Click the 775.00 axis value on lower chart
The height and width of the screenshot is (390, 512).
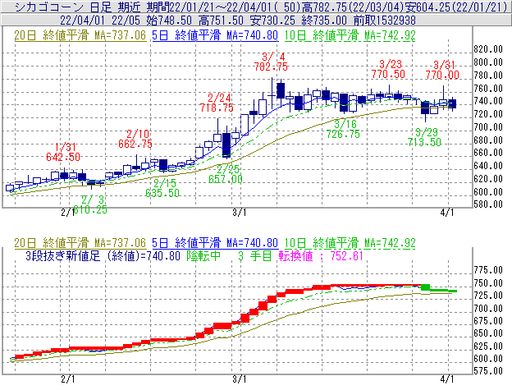(x=488, y=270)
